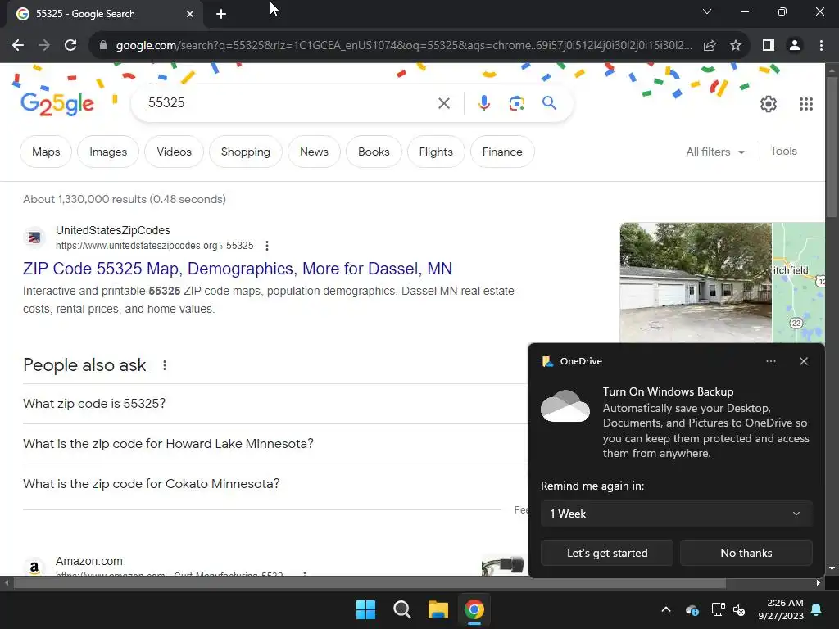Open the tab search chevron
The image size is (839, 629).
pyautogui.click(x=707, y=11)
